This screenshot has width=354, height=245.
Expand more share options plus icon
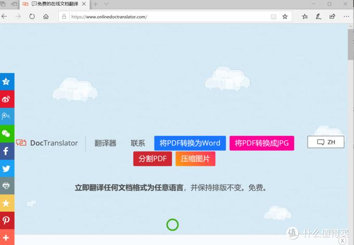[7, 237]
